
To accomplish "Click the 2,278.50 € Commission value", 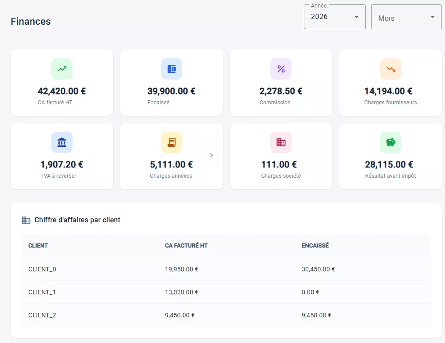I will click(x=281, y=91).
